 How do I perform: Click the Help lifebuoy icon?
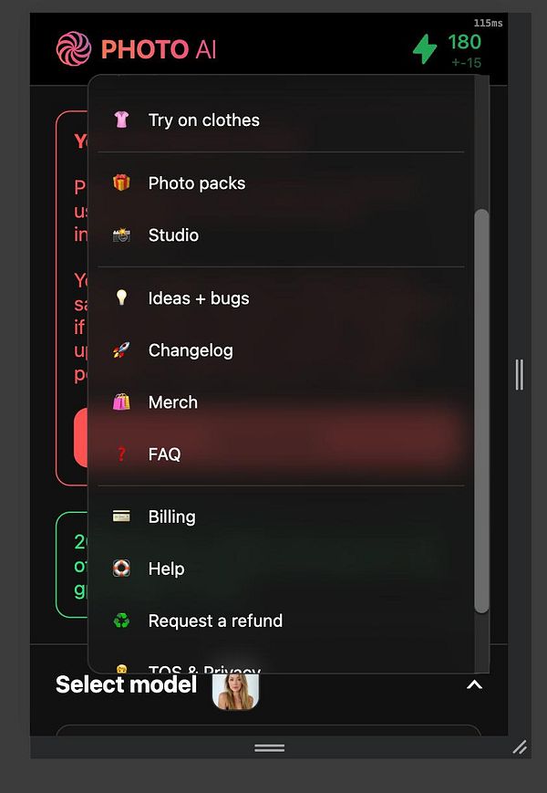tap(119, 568)
